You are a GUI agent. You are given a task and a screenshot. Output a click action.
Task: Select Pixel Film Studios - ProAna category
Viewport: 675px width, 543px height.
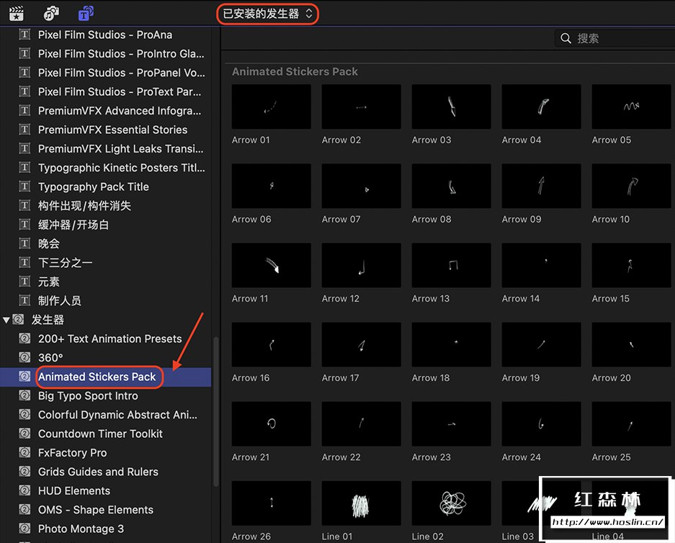(105, 35)
